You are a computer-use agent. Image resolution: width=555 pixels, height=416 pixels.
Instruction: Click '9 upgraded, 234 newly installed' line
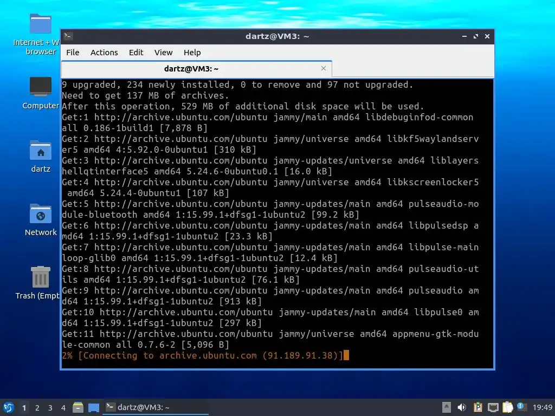click(x=237, y=84)
